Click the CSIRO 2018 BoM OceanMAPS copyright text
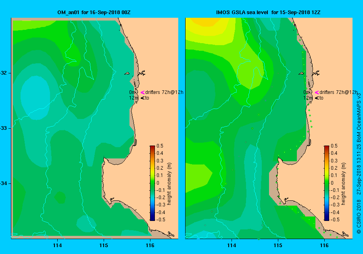 359,163
